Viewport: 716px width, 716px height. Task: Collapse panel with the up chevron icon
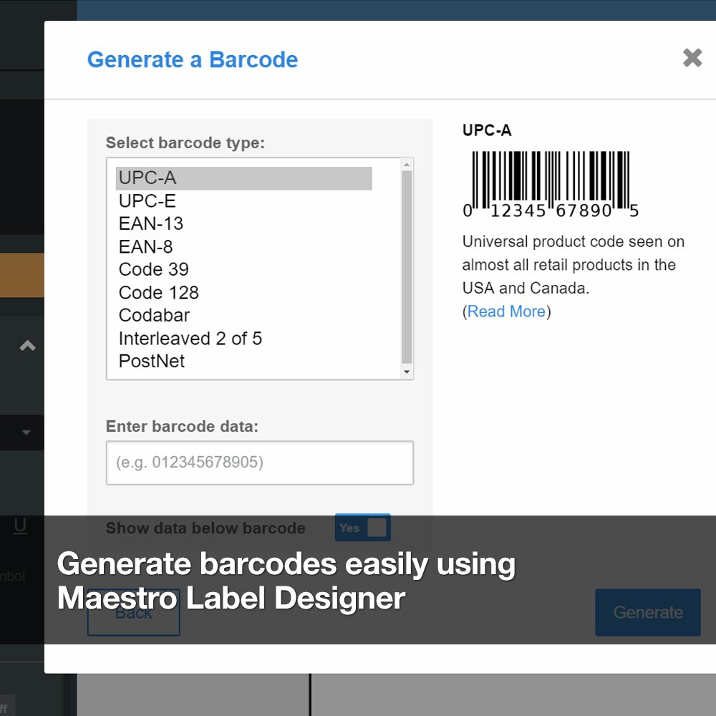tap(27, 345)
